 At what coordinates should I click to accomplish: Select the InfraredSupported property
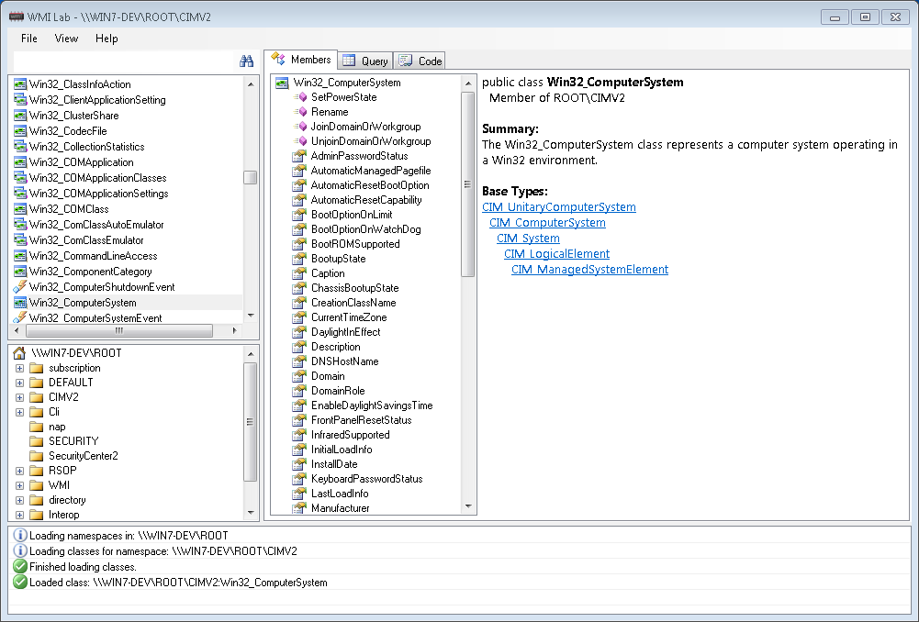(x=350, y=435)
